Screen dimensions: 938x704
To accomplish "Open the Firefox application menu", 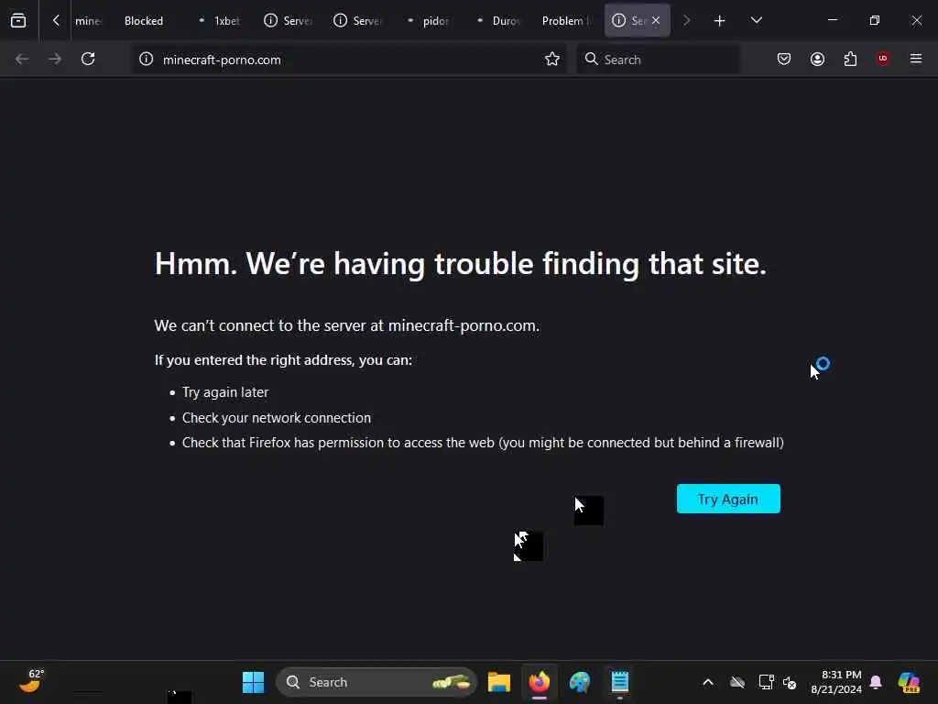I will point(916,59).
